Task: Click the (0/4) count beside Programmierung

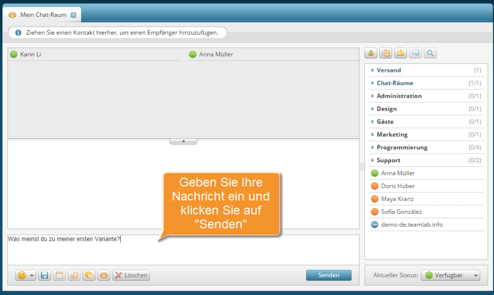Action: tap(475, 148)
